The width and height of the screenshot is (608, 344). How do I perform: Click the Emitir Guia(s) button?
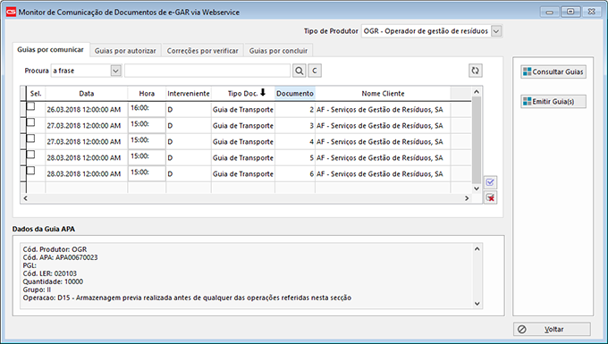(553, 102)
